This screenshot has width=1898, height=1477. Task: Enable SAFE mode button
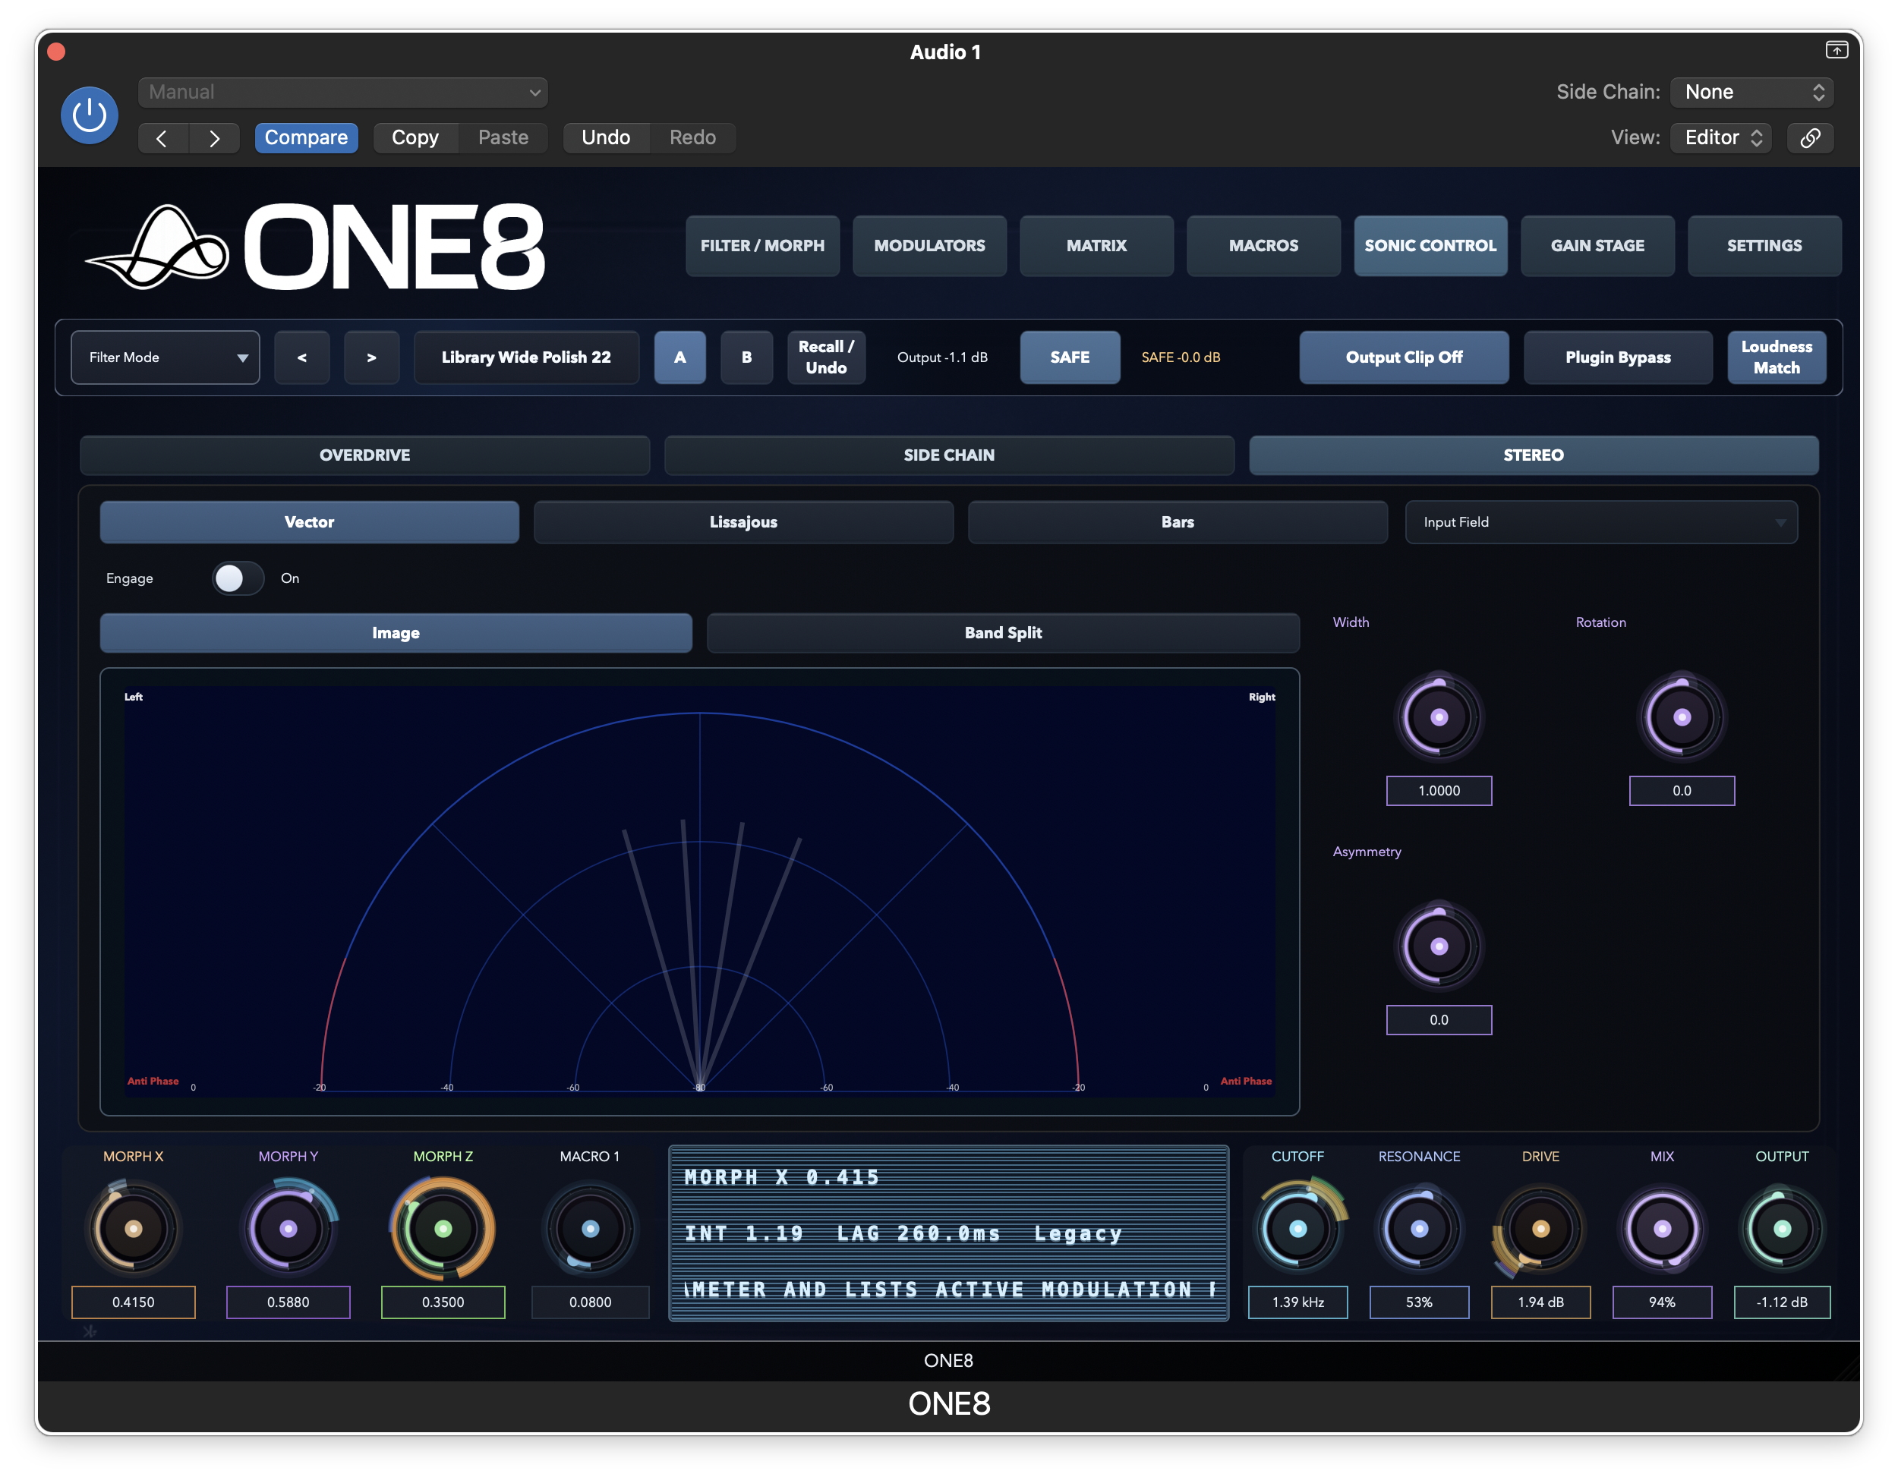[x=1069, y=357]
